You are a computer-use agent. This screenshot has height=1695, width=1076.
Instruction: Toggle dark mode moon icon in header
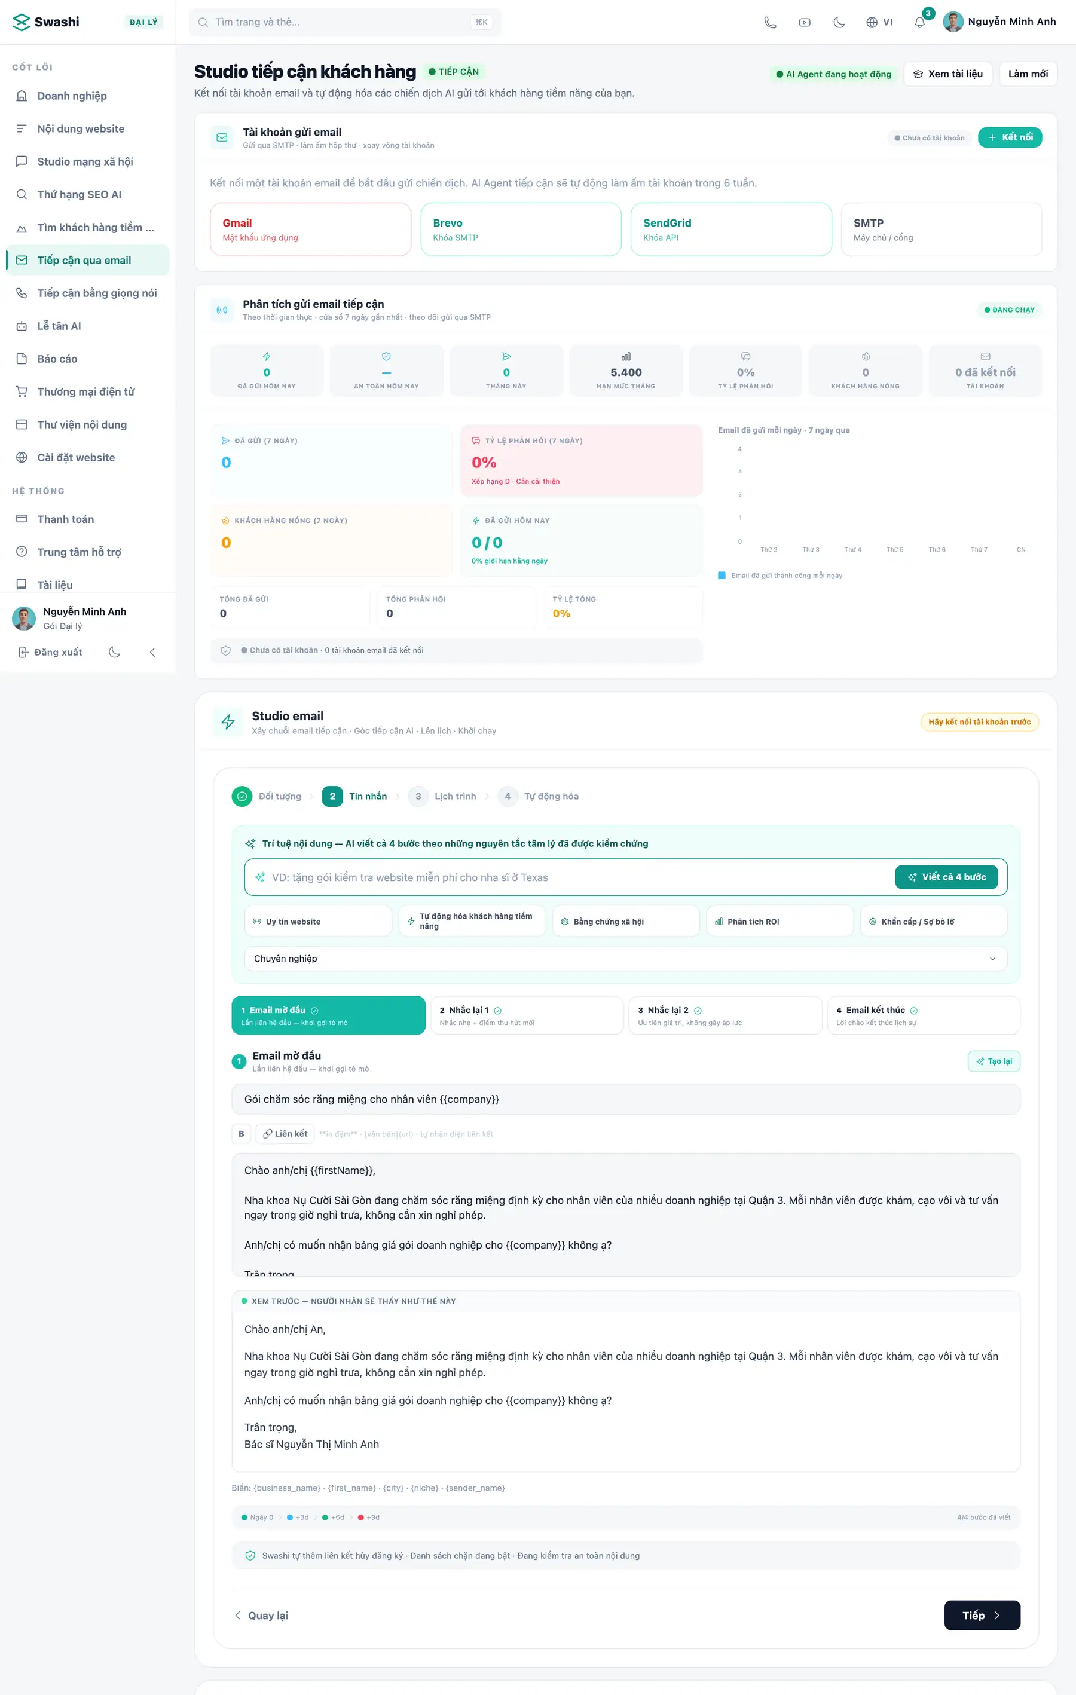pos(839,23)
